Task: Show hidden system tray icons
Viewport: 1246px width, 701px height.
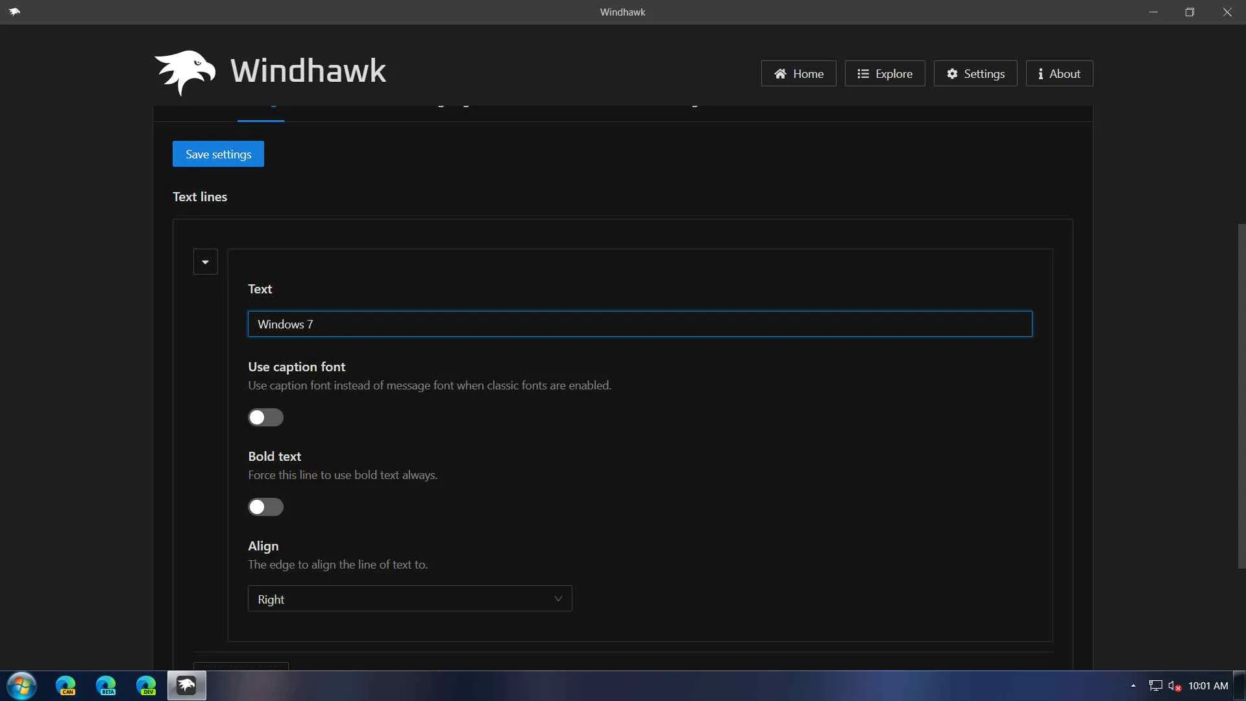Action: click(1133, 685)
